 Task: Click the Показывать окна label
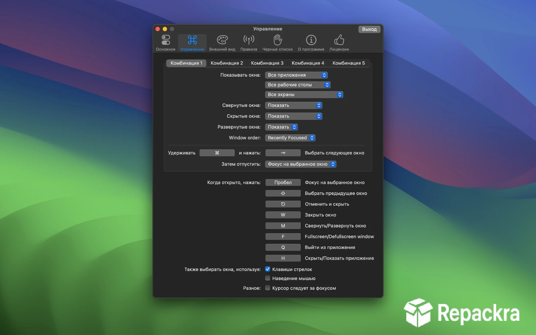240,75
